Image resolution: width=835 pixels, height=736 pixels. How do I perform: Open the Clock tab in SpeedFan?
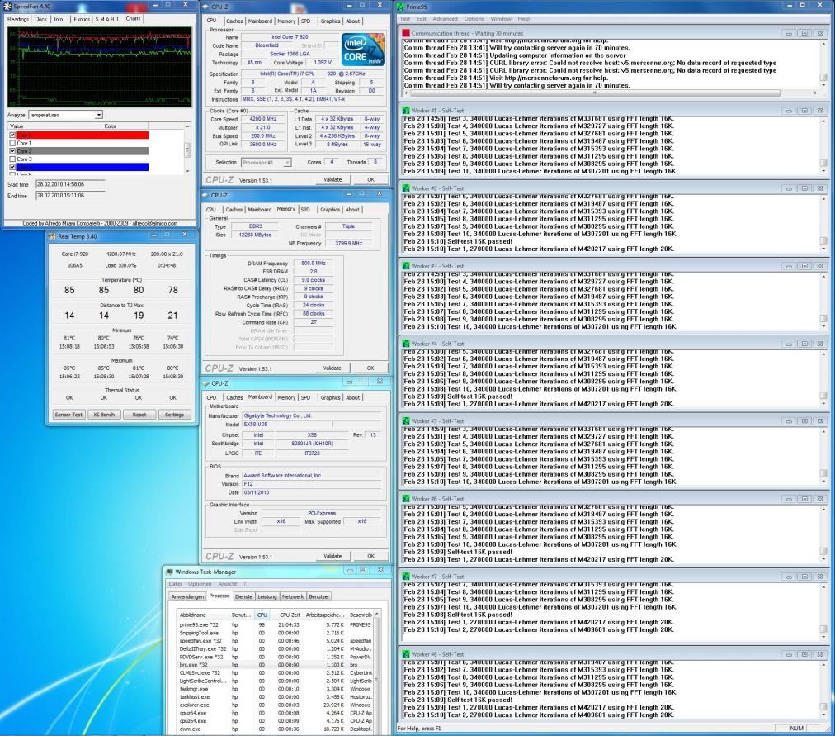(x=41, y=19)
